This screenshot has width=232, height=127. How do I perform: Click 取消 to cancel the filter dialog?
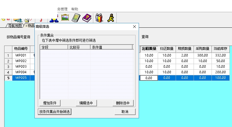125,112
